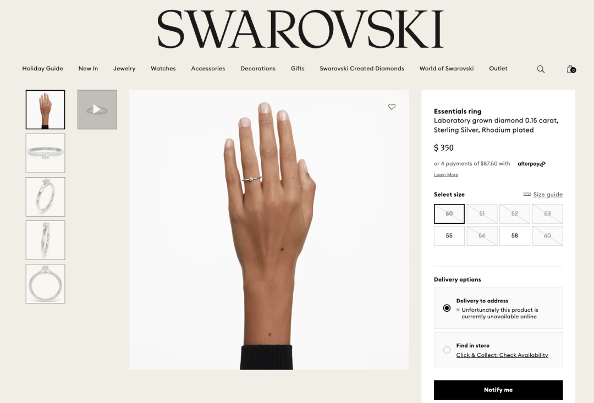Choose ring size 55
Screen dimensions: 594x403
click(x=449, y=236)
